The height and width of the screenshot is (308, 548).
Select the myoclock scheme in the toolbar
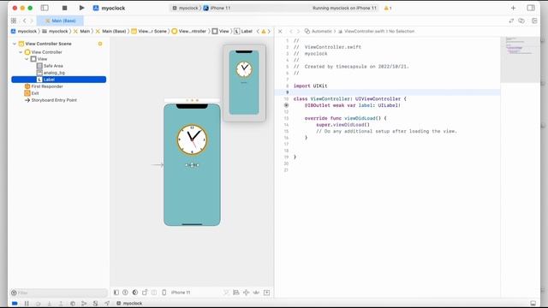point(185,8)
